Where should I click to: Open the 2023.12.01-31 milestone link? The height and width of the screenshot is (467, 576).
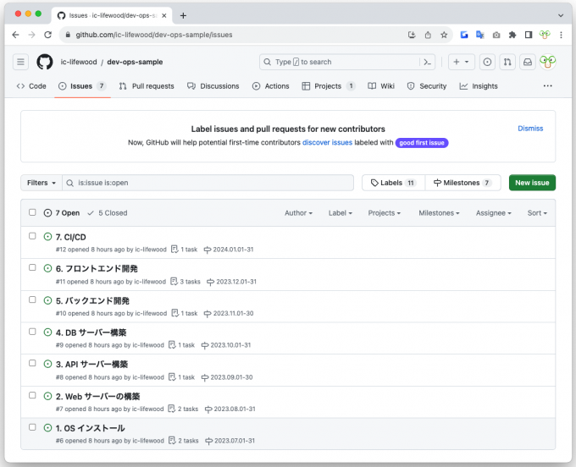click(235, 282)
